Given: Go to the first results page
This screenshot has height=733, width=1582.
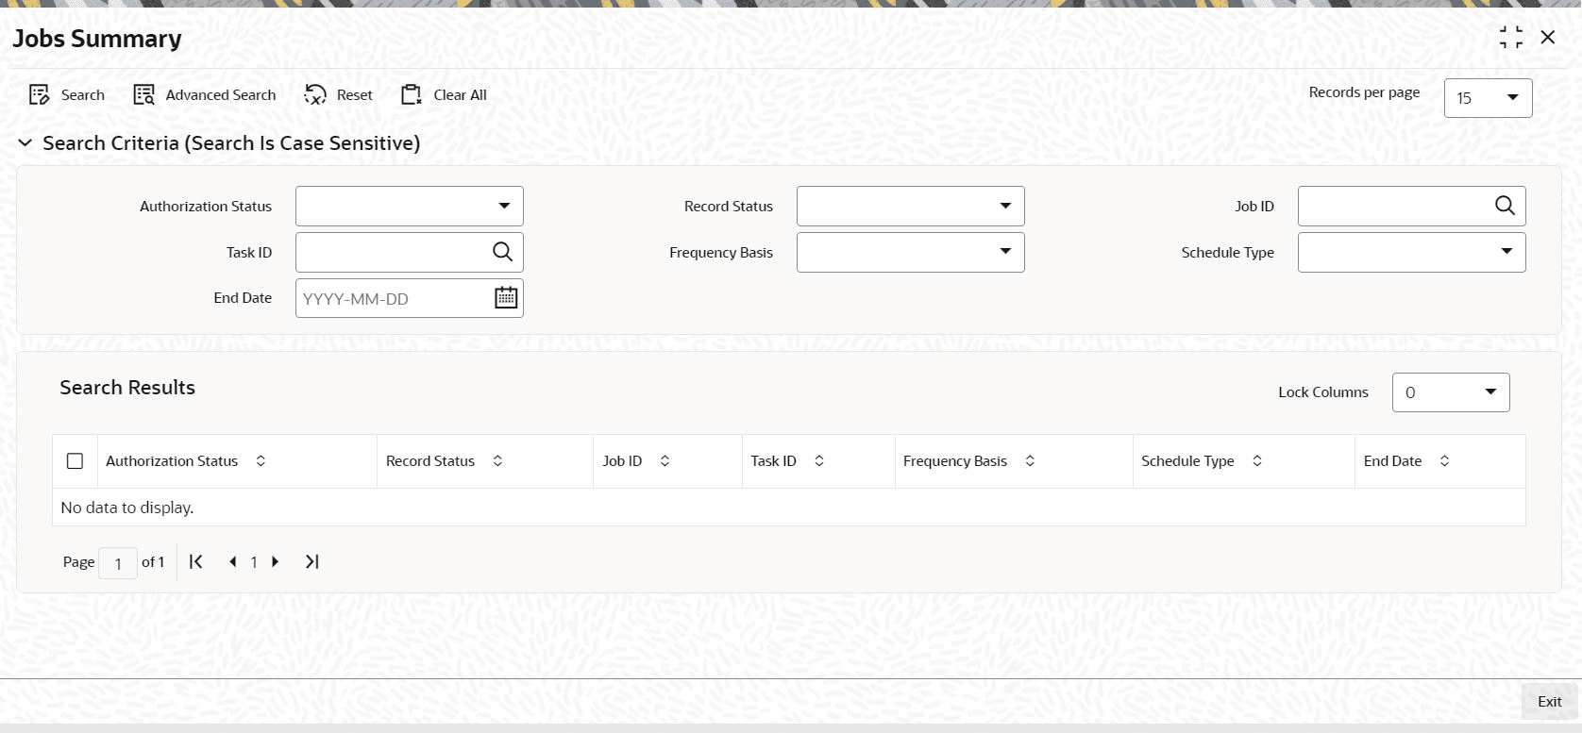Looking at the screenshot, I should tap(196, 561).
